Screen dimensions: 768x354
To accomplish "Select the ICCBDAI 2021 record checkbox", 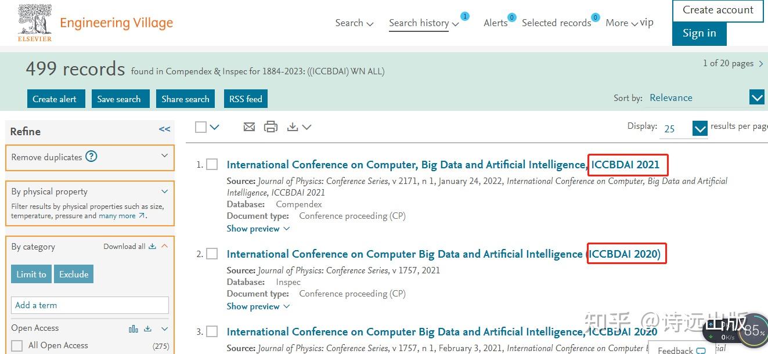I will (x=212, y=165).
